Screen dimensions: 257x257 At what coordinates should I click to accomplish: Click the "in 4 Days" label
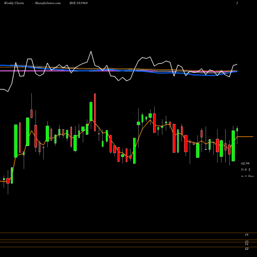coord(247,176)
